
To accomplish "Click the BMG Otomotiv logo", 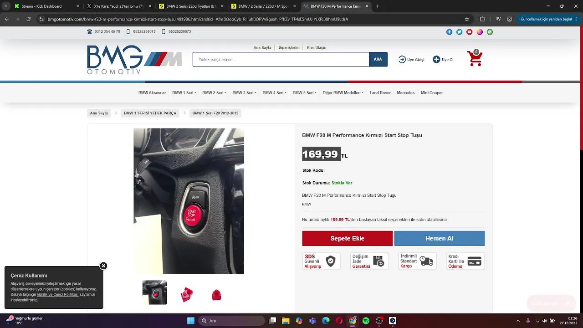I will 134,60.
